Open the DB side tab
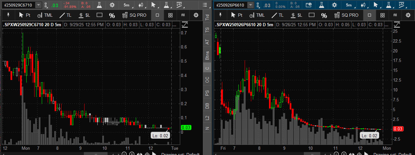The height and width of the screenshot is (155, 415). point(207,106)
